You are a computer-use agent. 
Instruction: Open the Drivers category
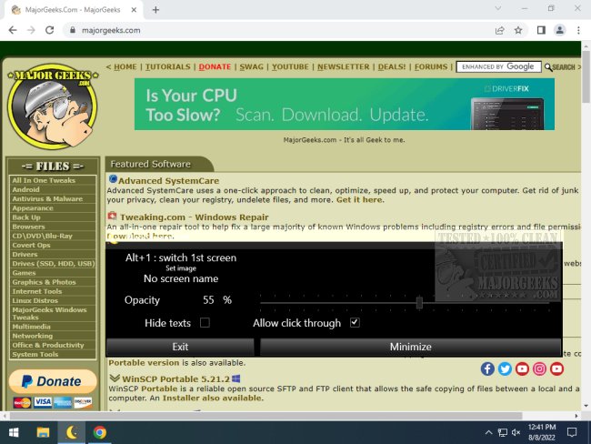[x=25, y=254]
